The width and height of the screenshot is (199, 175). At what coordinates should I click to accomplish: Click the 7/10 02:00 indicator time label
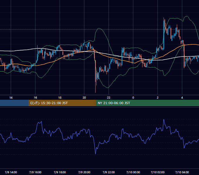click(x=158, y=172)
